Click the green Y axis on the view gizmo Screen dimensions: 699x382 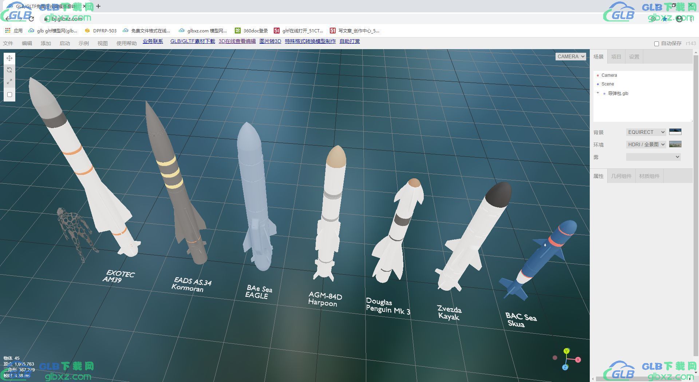tap(566, 351)
